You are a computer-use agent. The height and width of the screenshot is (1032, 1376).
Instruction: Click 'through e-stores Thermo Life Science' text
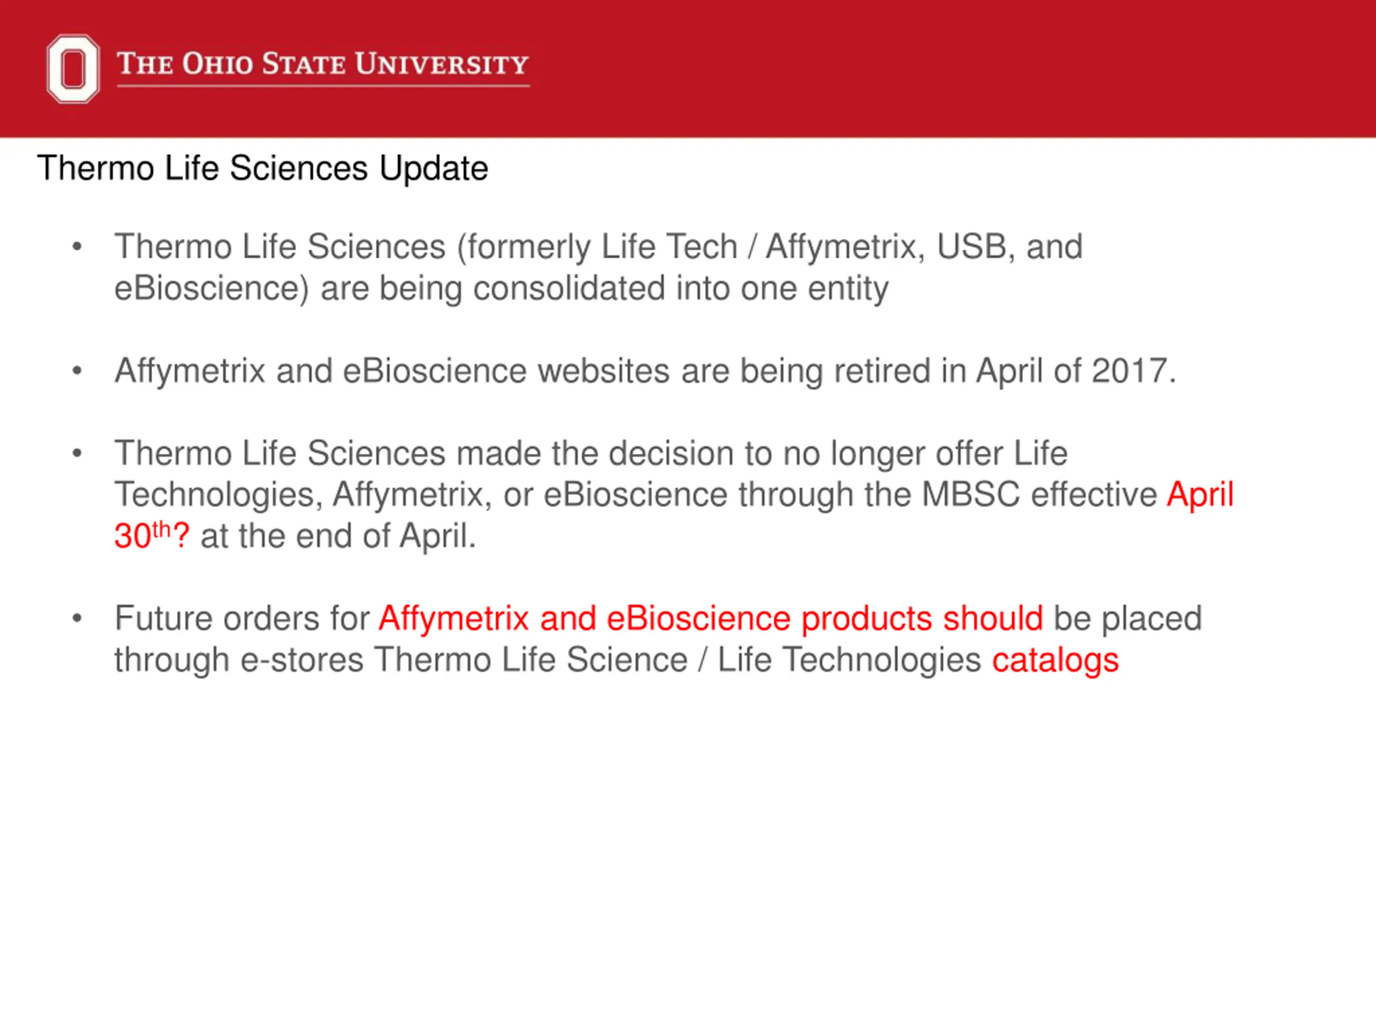tap(400, 660)
